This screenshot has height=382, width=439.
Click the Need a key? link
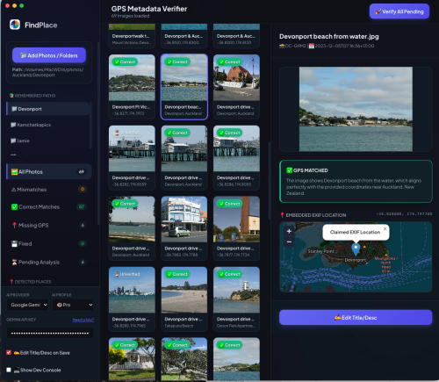click(x=83, y=320)
